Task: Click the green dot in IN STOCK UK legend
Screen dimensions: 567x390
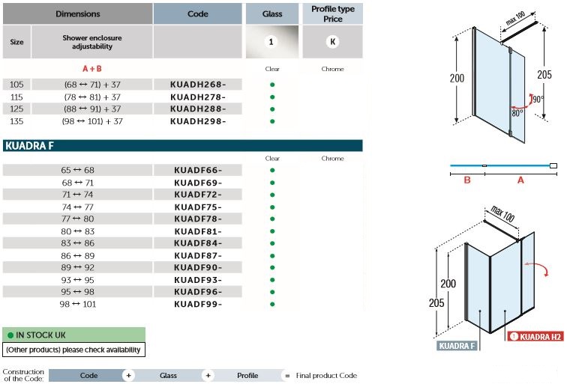Action: (x=10, y=335)
